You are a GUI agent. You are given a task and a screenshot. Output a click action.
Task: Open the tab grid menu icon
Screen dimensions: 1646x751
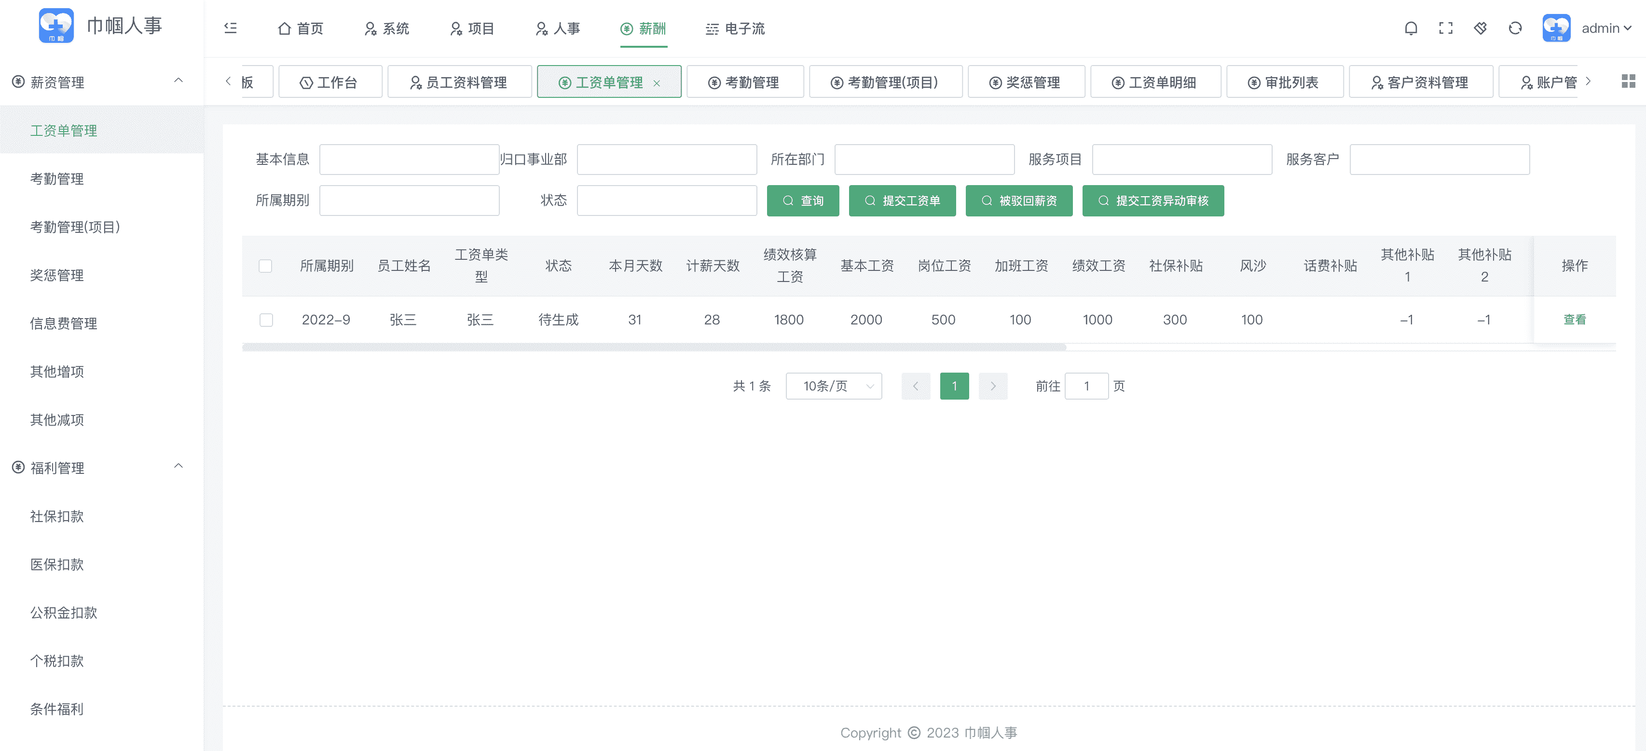(x=1628, y=81)
